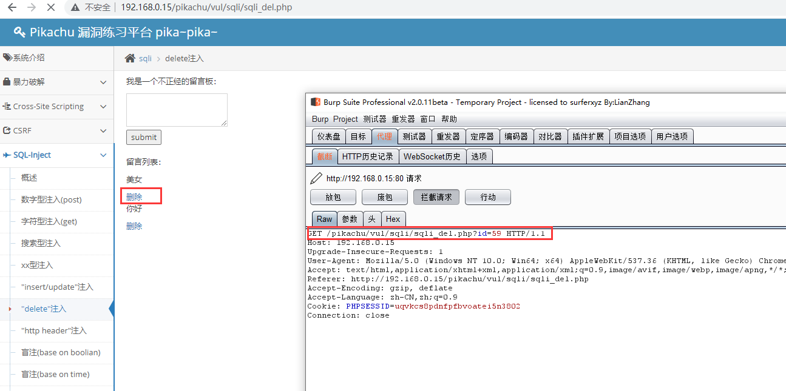
Task: Click the browser back arrow icon
Action: 12,8
